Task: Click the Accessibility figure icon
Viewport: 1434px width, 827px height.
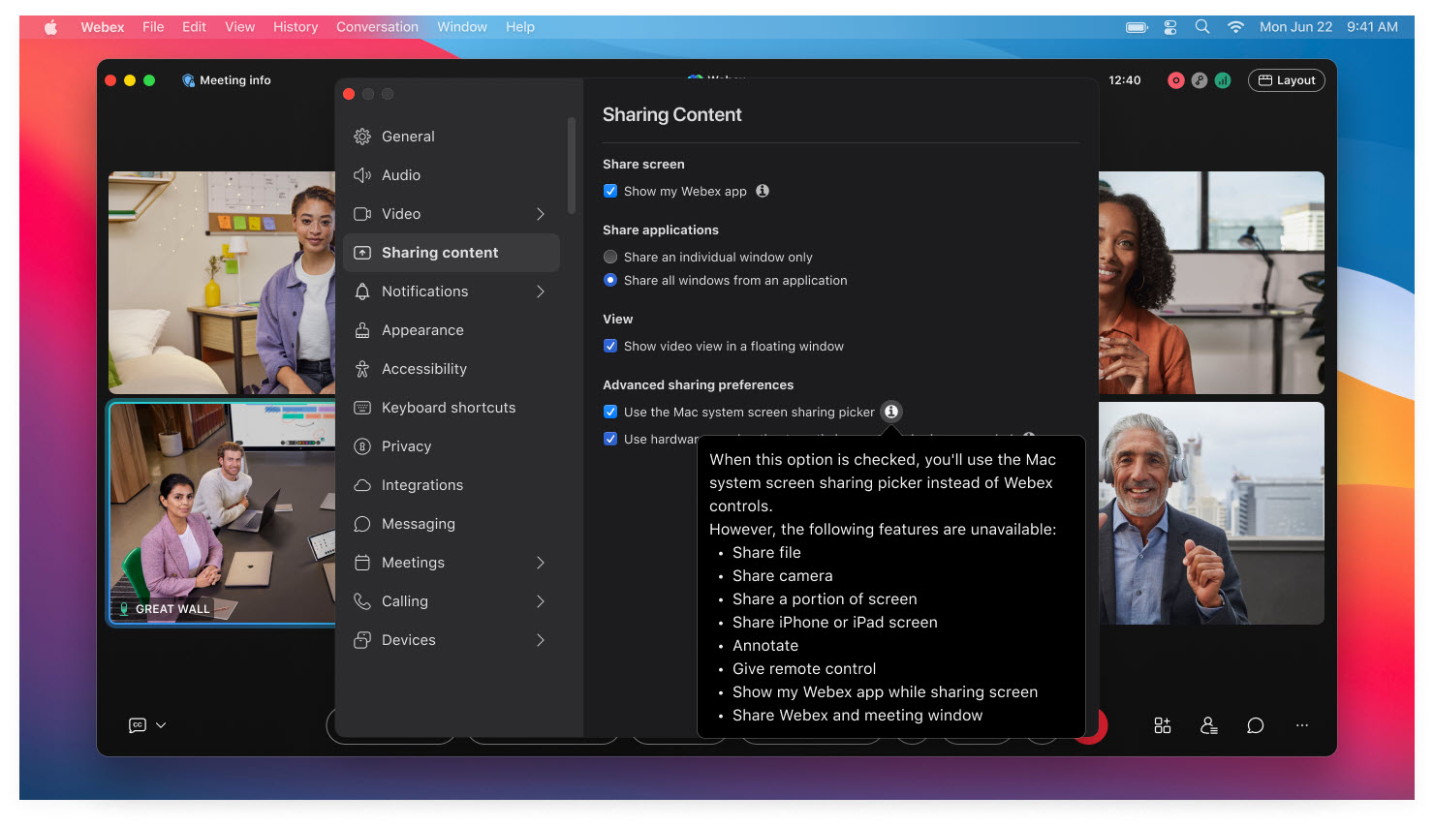Action: click(362, 369)
